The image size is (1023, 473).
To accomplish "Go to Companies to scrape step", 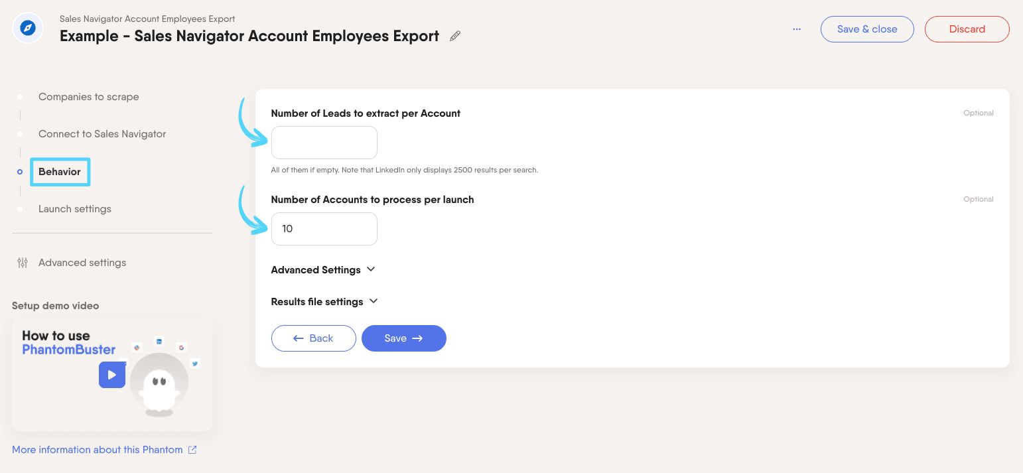I will [x=89, y=97].
